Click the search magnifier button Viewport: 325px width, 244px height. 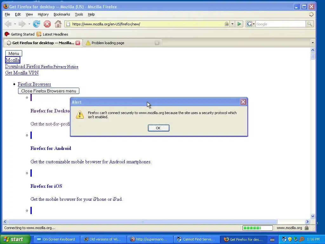pos(310,24)
